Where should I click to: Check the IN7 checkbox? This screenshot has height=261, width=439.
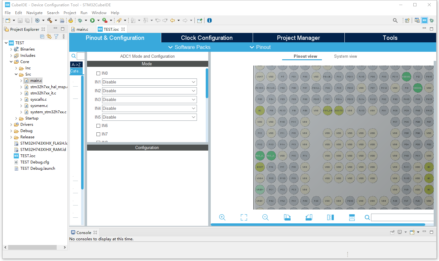(x=98, y=134)
